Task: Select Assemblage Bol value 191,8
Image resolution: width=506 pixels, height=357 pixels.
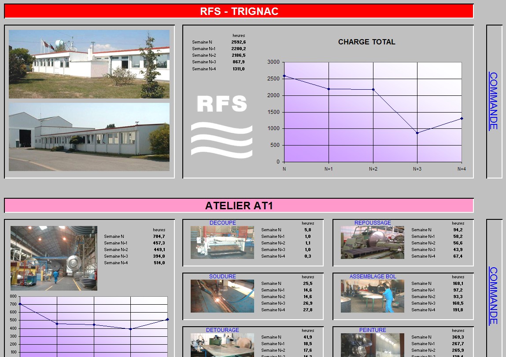Action: [x=458, y=310]
